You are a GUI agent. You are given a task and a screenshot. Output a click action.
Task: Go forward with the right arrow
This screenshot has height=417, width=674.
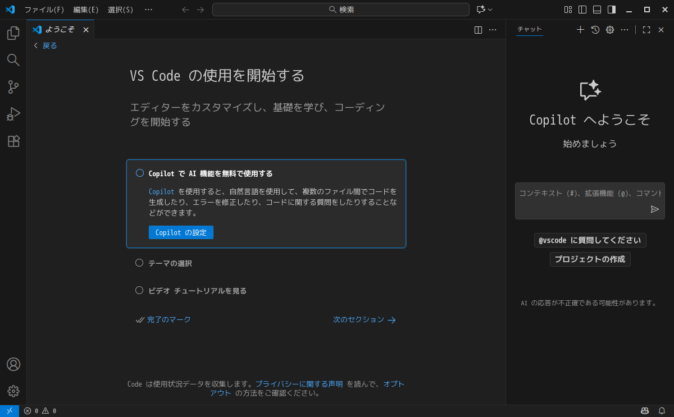tap(201, 10)
